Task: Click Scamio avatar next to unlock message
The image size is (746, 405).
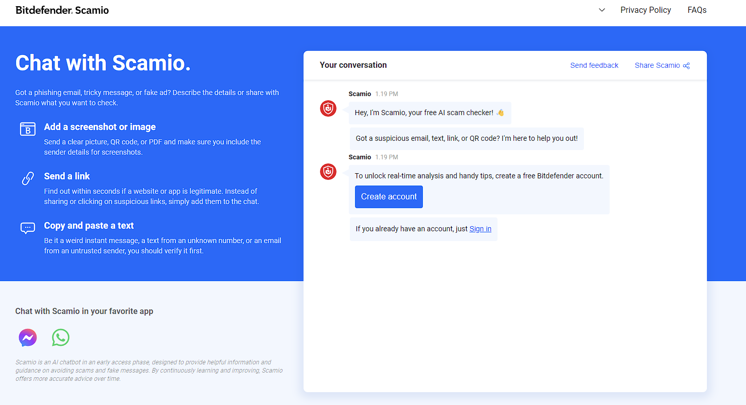Action: click(328, 172)
